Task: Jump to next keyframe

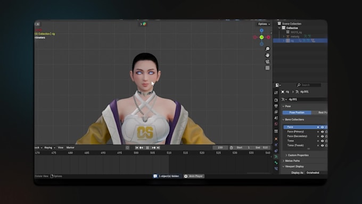Action: (x=153, y=148)
